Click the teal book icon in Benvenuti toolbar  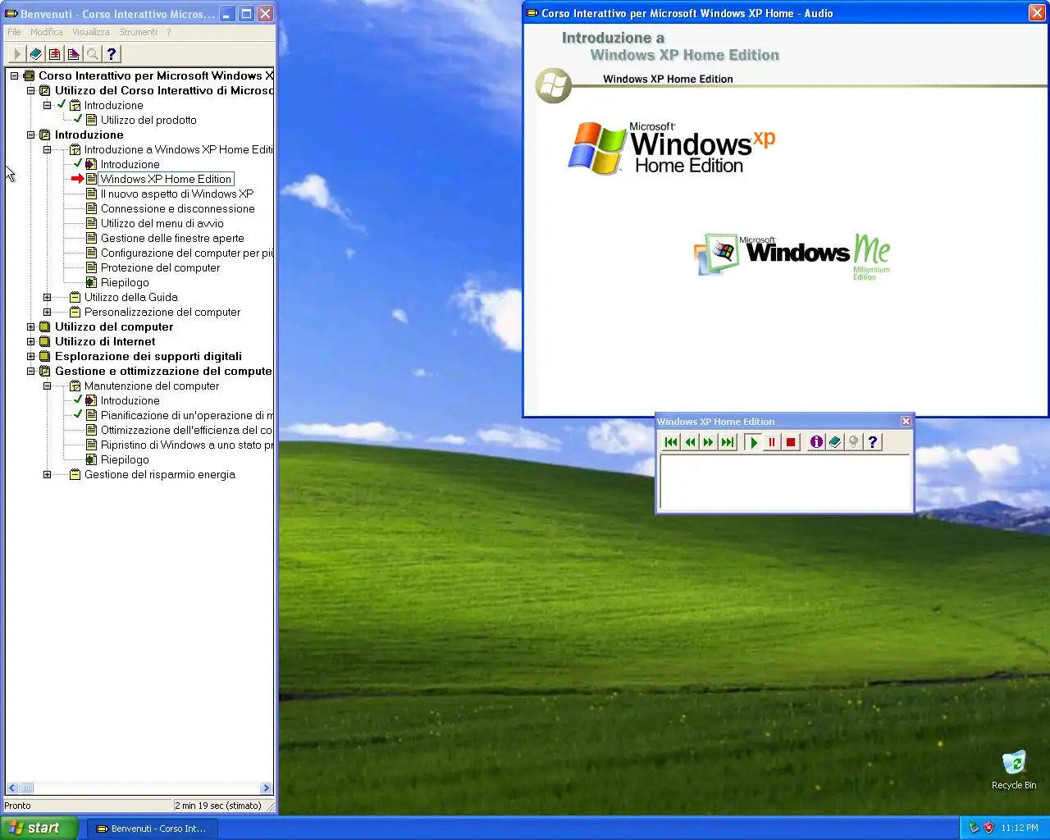point(36,54)
